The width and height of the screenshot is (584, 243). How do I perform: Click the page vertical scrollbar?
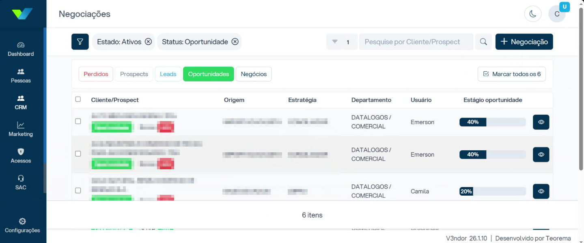(x=581, y=89)
